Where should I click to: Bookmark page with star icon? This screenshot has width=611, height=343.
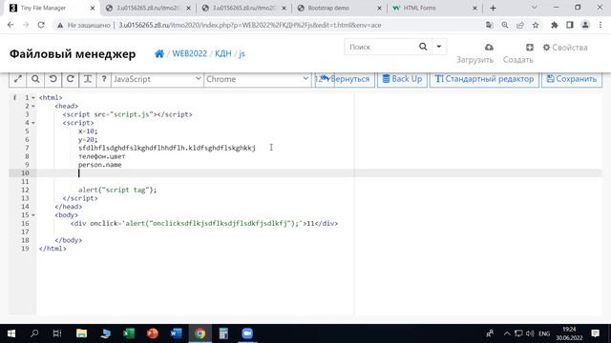[x=536, y=25]
